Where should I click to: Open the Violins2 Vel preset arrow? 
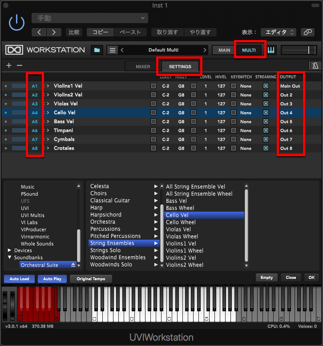tap(48, 95)
